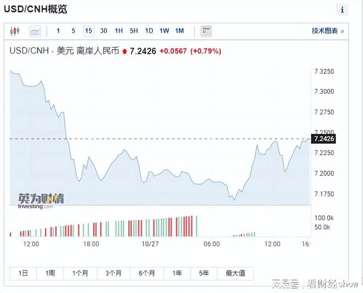Click the info icon beside USD/CNH overview
363x293 pixels.
pyautogui.click(x=342, y=10)
